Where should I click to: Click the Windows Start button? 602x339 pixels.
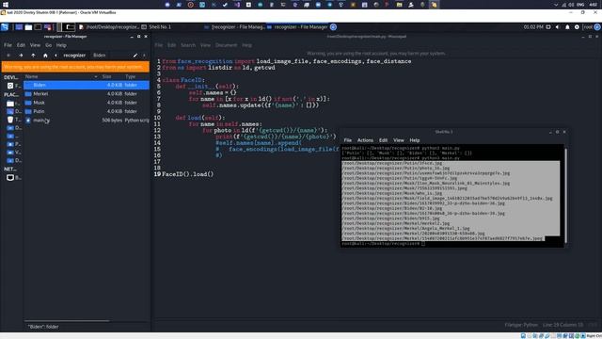[x=6, y=5]
